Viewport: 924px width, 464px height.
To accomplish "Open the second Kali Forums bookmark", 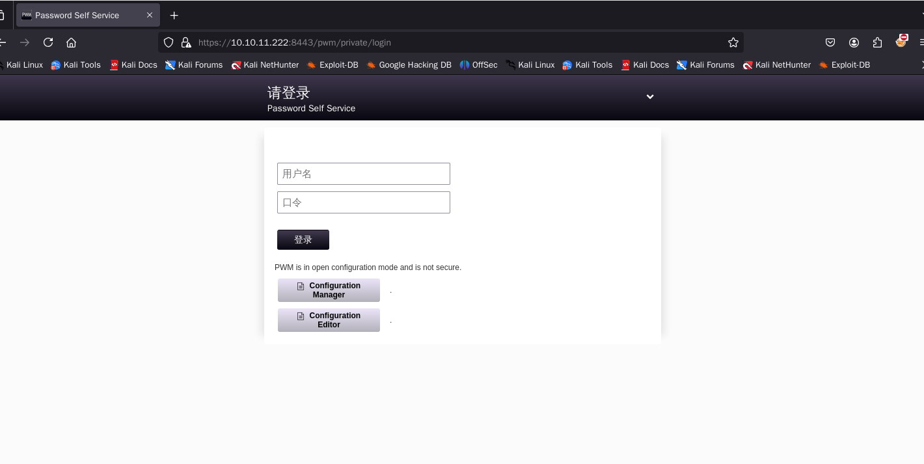I will click(706, 64).
